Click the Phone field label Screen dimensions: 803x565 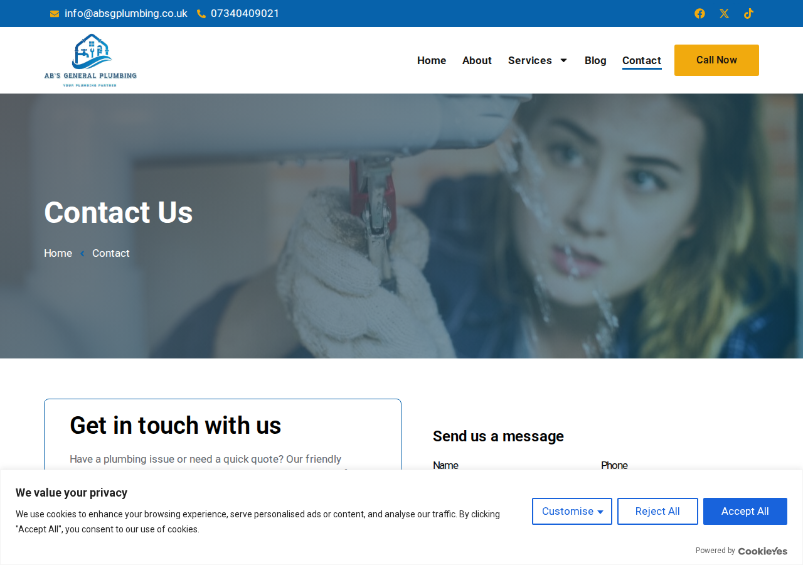click(x=614, y=465)
